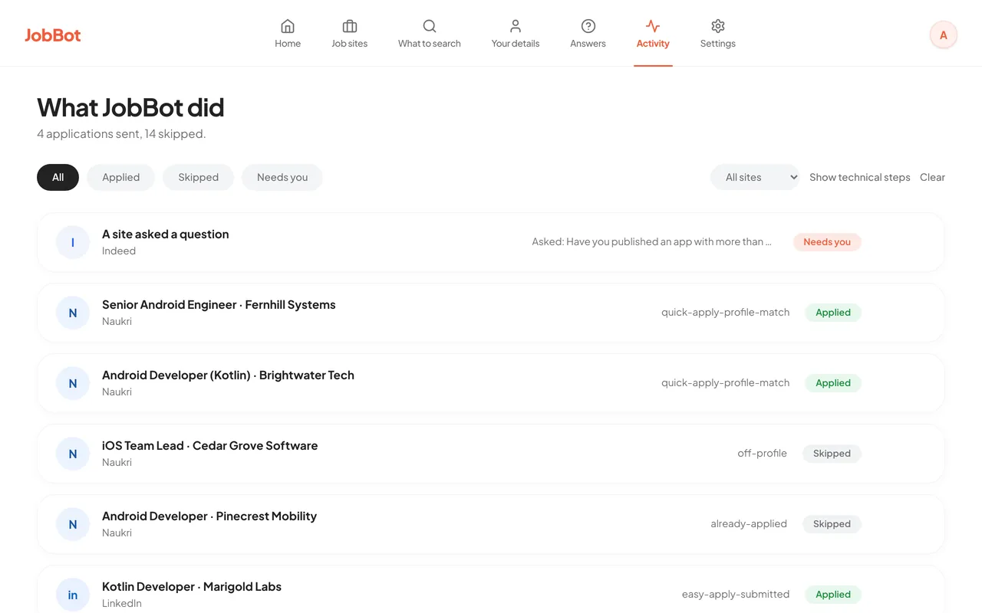The height and width of the screenshot is (613, 982).
Task: Click Applied badge for Kotlin Developer
Action: [x=833, y=595]
